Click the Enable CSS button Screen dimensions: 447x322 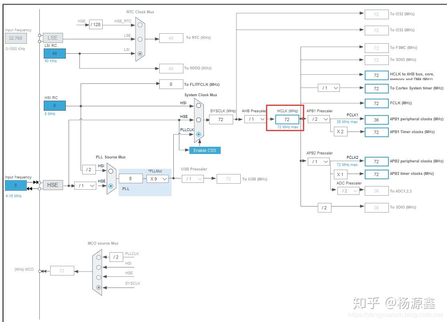[205, 150]
